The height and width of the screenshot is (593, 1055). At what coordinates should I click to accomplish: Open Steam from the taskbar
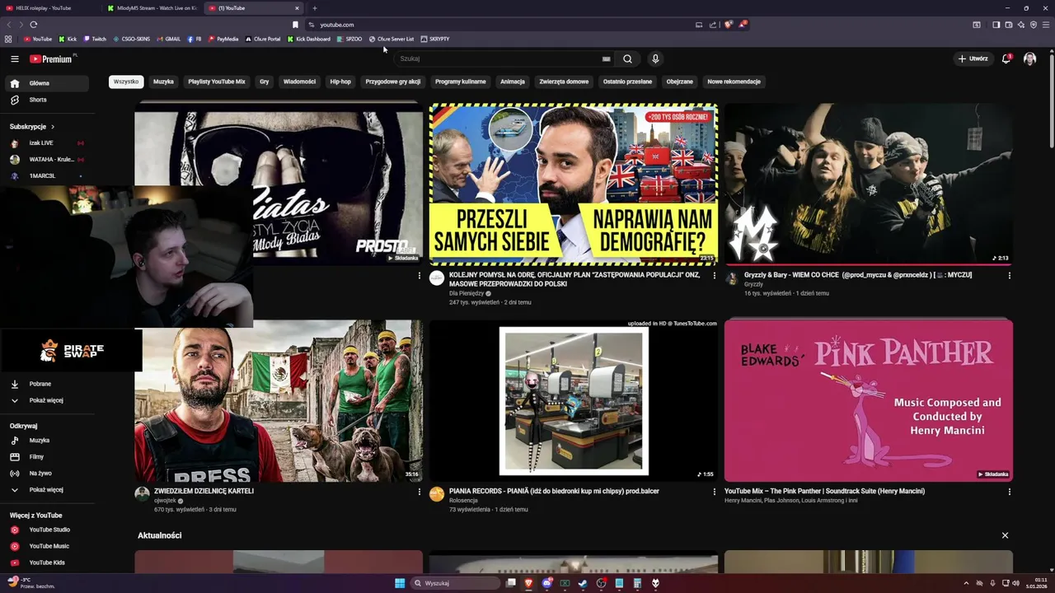pos(583,583)
